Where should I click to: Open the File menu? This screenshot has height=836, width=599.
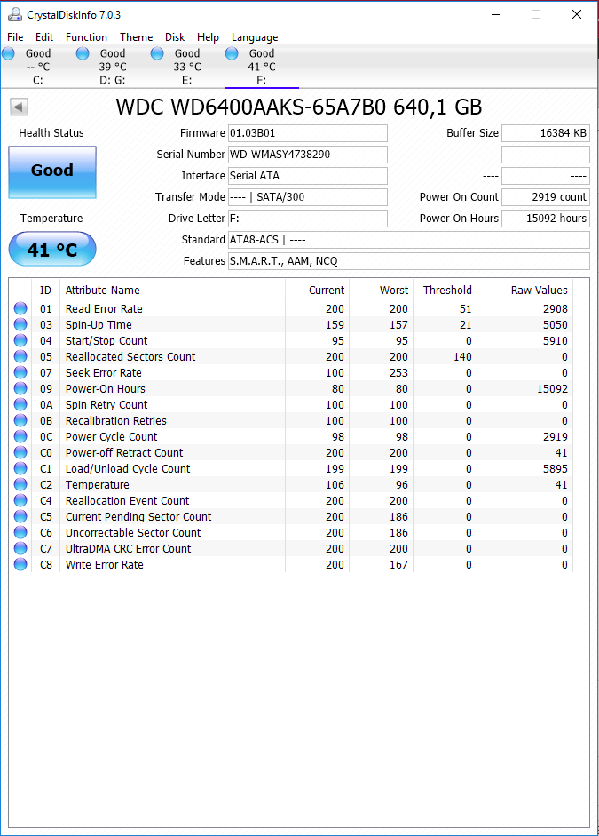[15, 37]
